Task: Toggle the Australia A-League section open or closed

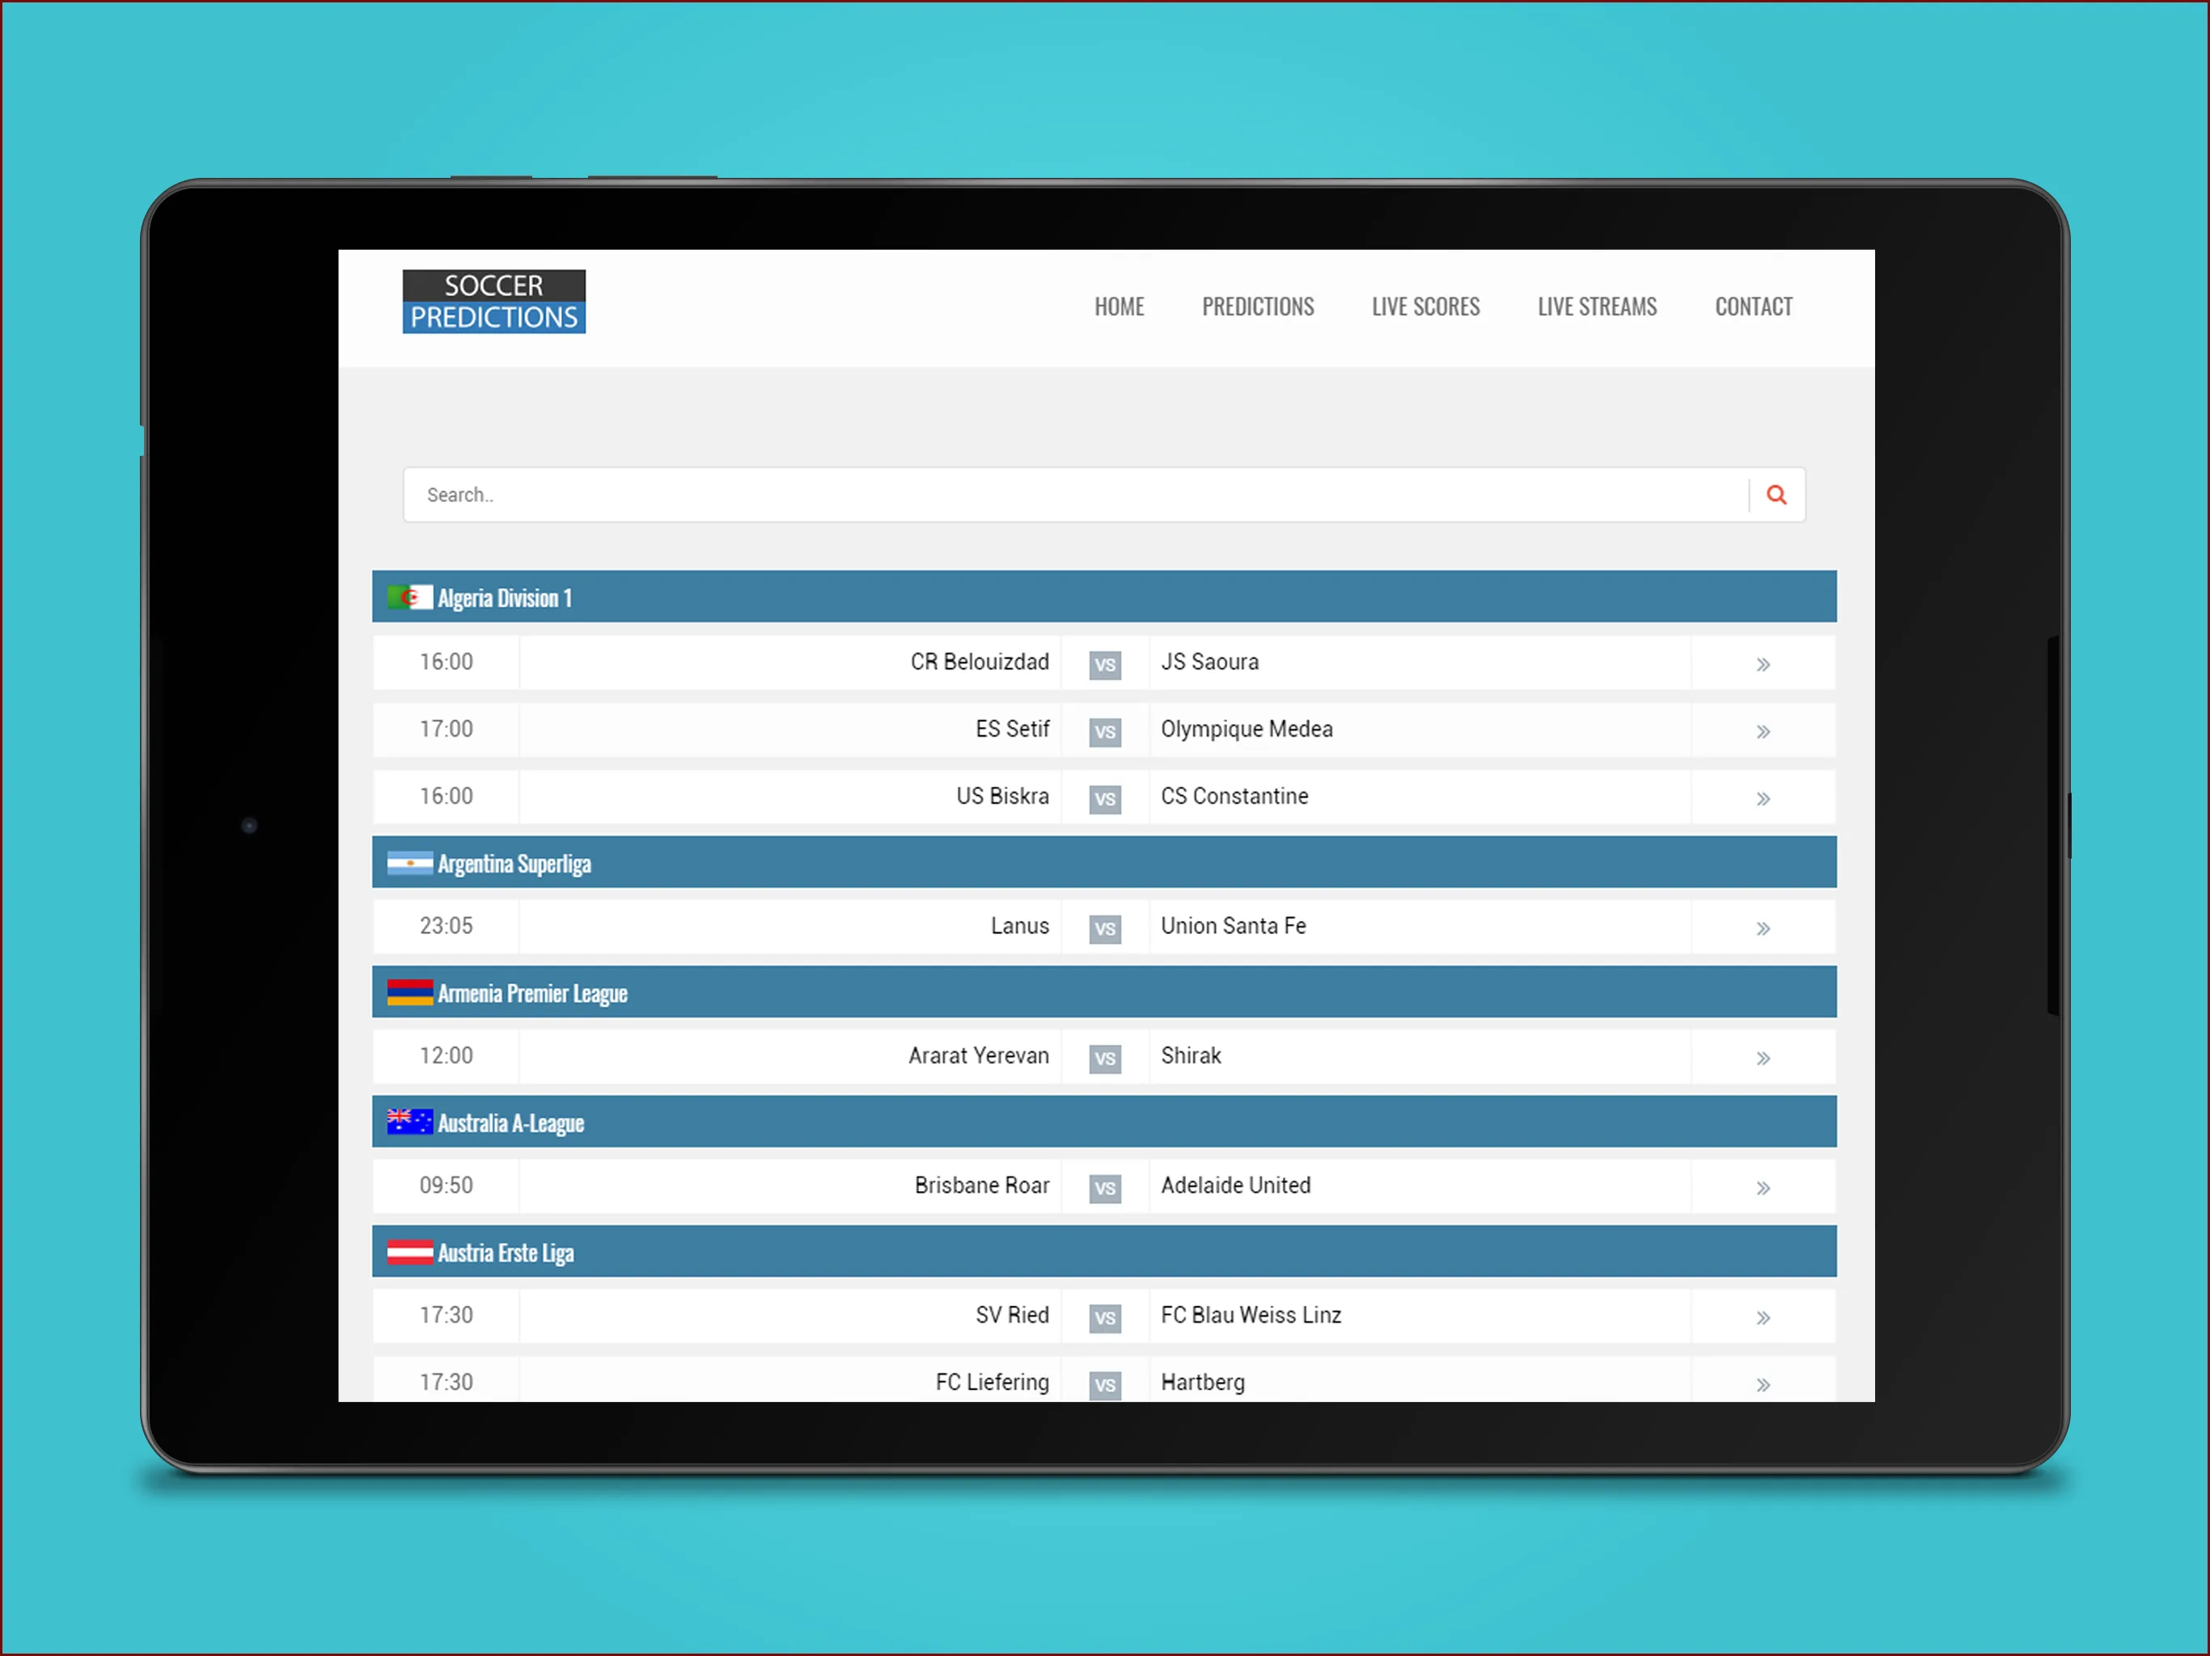Action: [1105, 1120]
